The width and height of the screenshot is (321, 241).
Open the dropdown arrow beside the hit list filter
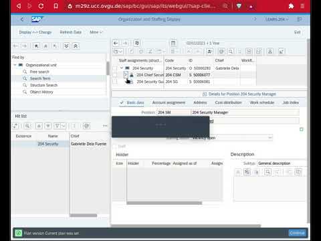[x=64, y=126]
